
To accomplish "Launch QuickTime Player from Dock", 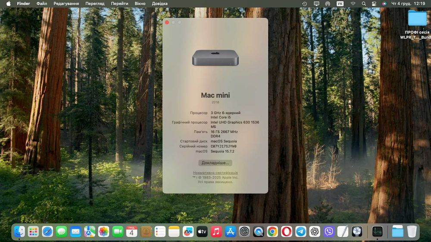I will (258, 232).
